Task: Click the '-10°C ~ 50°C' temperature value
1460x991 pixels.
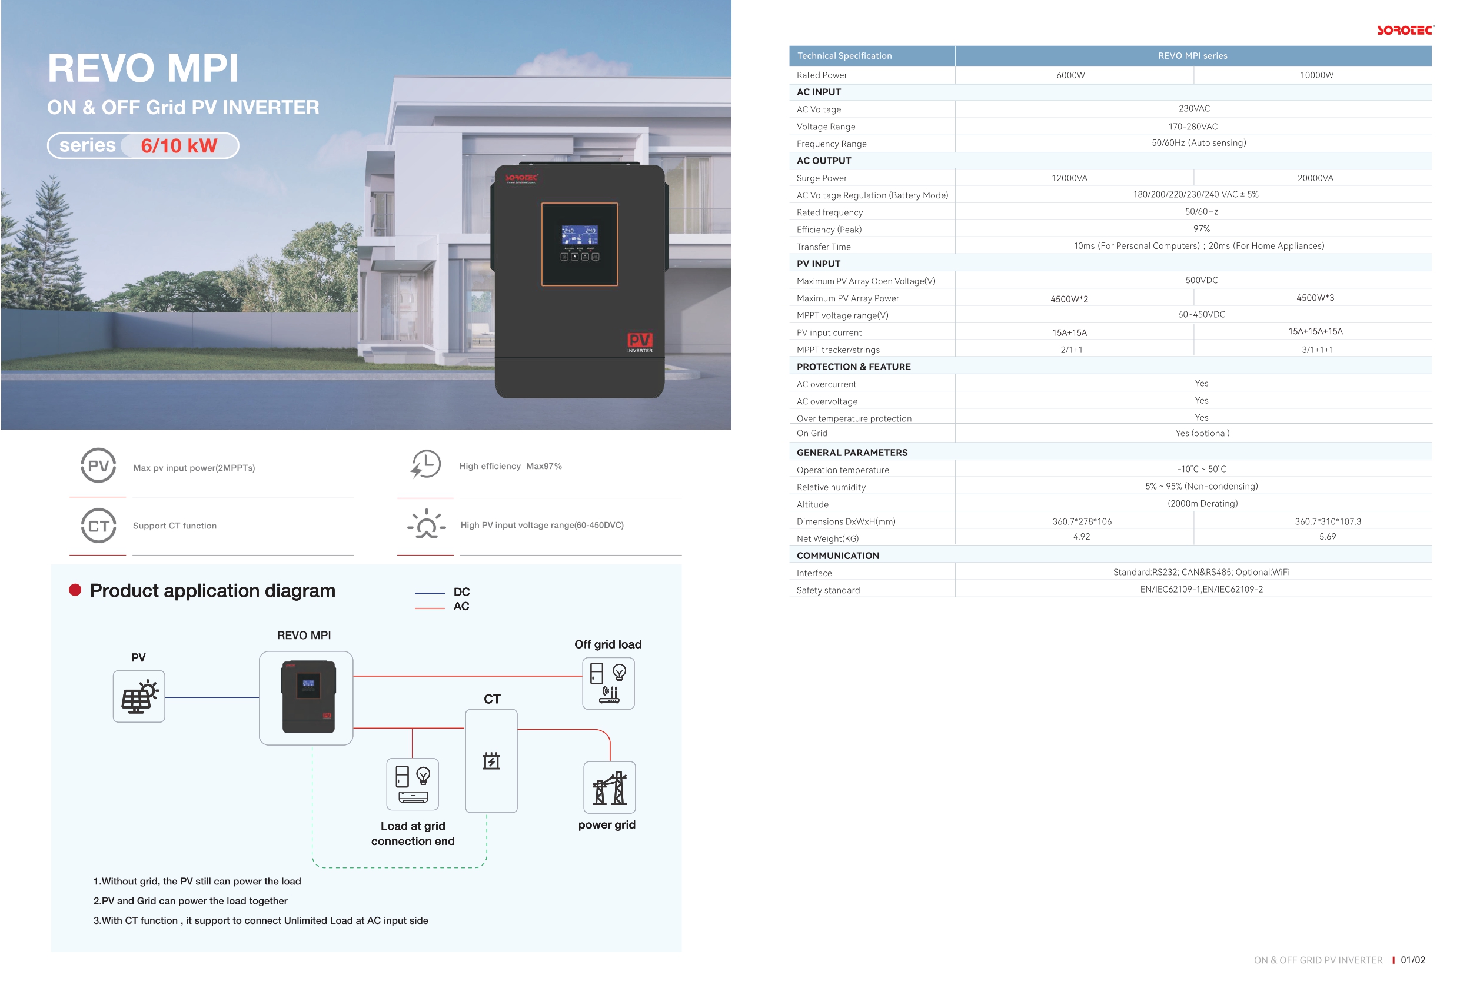Action: [1201, 469]
